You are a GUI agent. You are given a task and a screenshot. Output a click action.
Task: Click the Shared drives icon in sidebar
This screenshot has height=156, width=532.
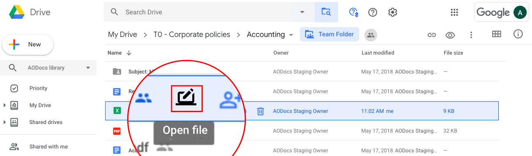coord(14,122)
